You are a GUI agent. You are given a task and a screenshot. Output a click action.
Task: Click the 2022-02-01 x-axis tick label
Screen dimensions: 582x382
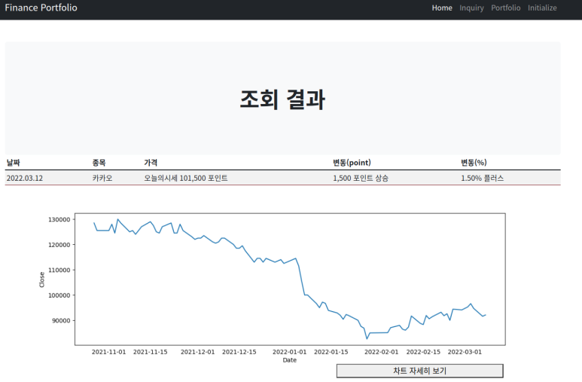tap(382, 352)
